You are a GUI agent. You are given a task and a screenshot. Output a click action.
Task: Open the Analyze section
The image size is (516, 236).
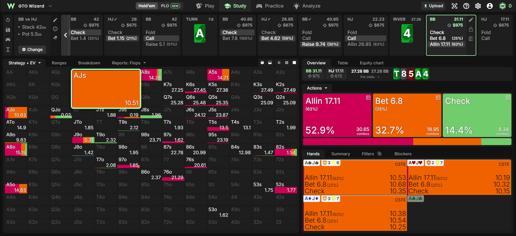tap(307, 6)
